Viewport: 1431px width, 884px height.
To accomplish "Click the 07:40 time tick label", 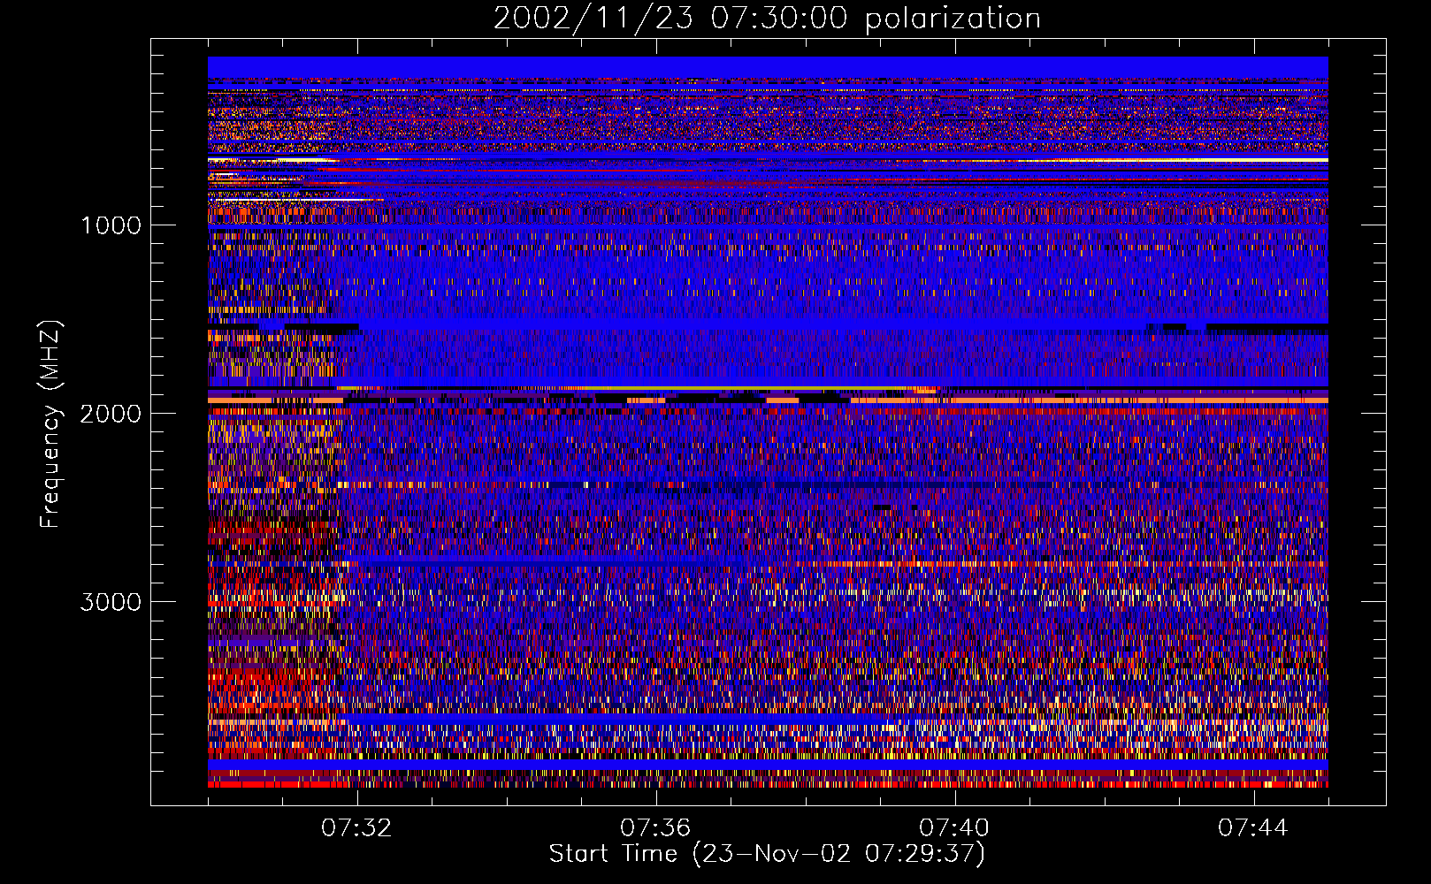I will [954, 828].
